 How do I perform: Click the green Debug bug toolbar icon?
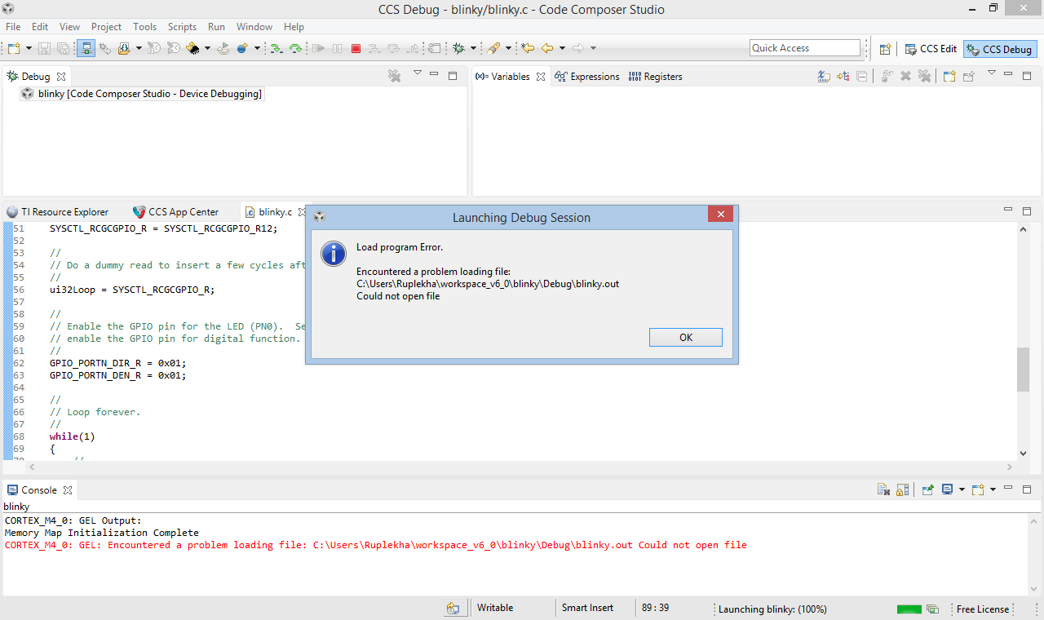click(458, 49)
